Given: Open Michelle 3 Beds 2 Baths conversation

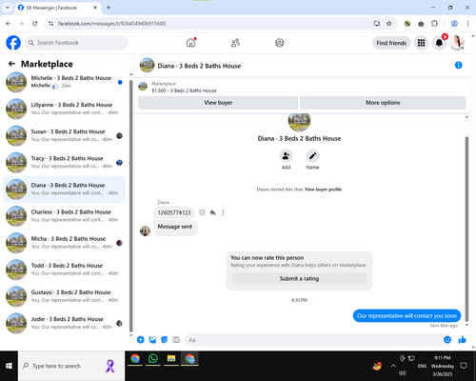Looking at the screenshot, I should click(x=64, y=82).
